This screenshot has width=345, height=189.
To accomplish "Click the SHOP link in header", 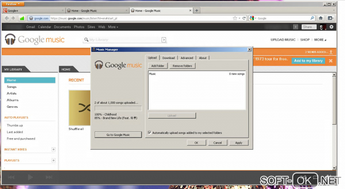I will click(305, 40).
